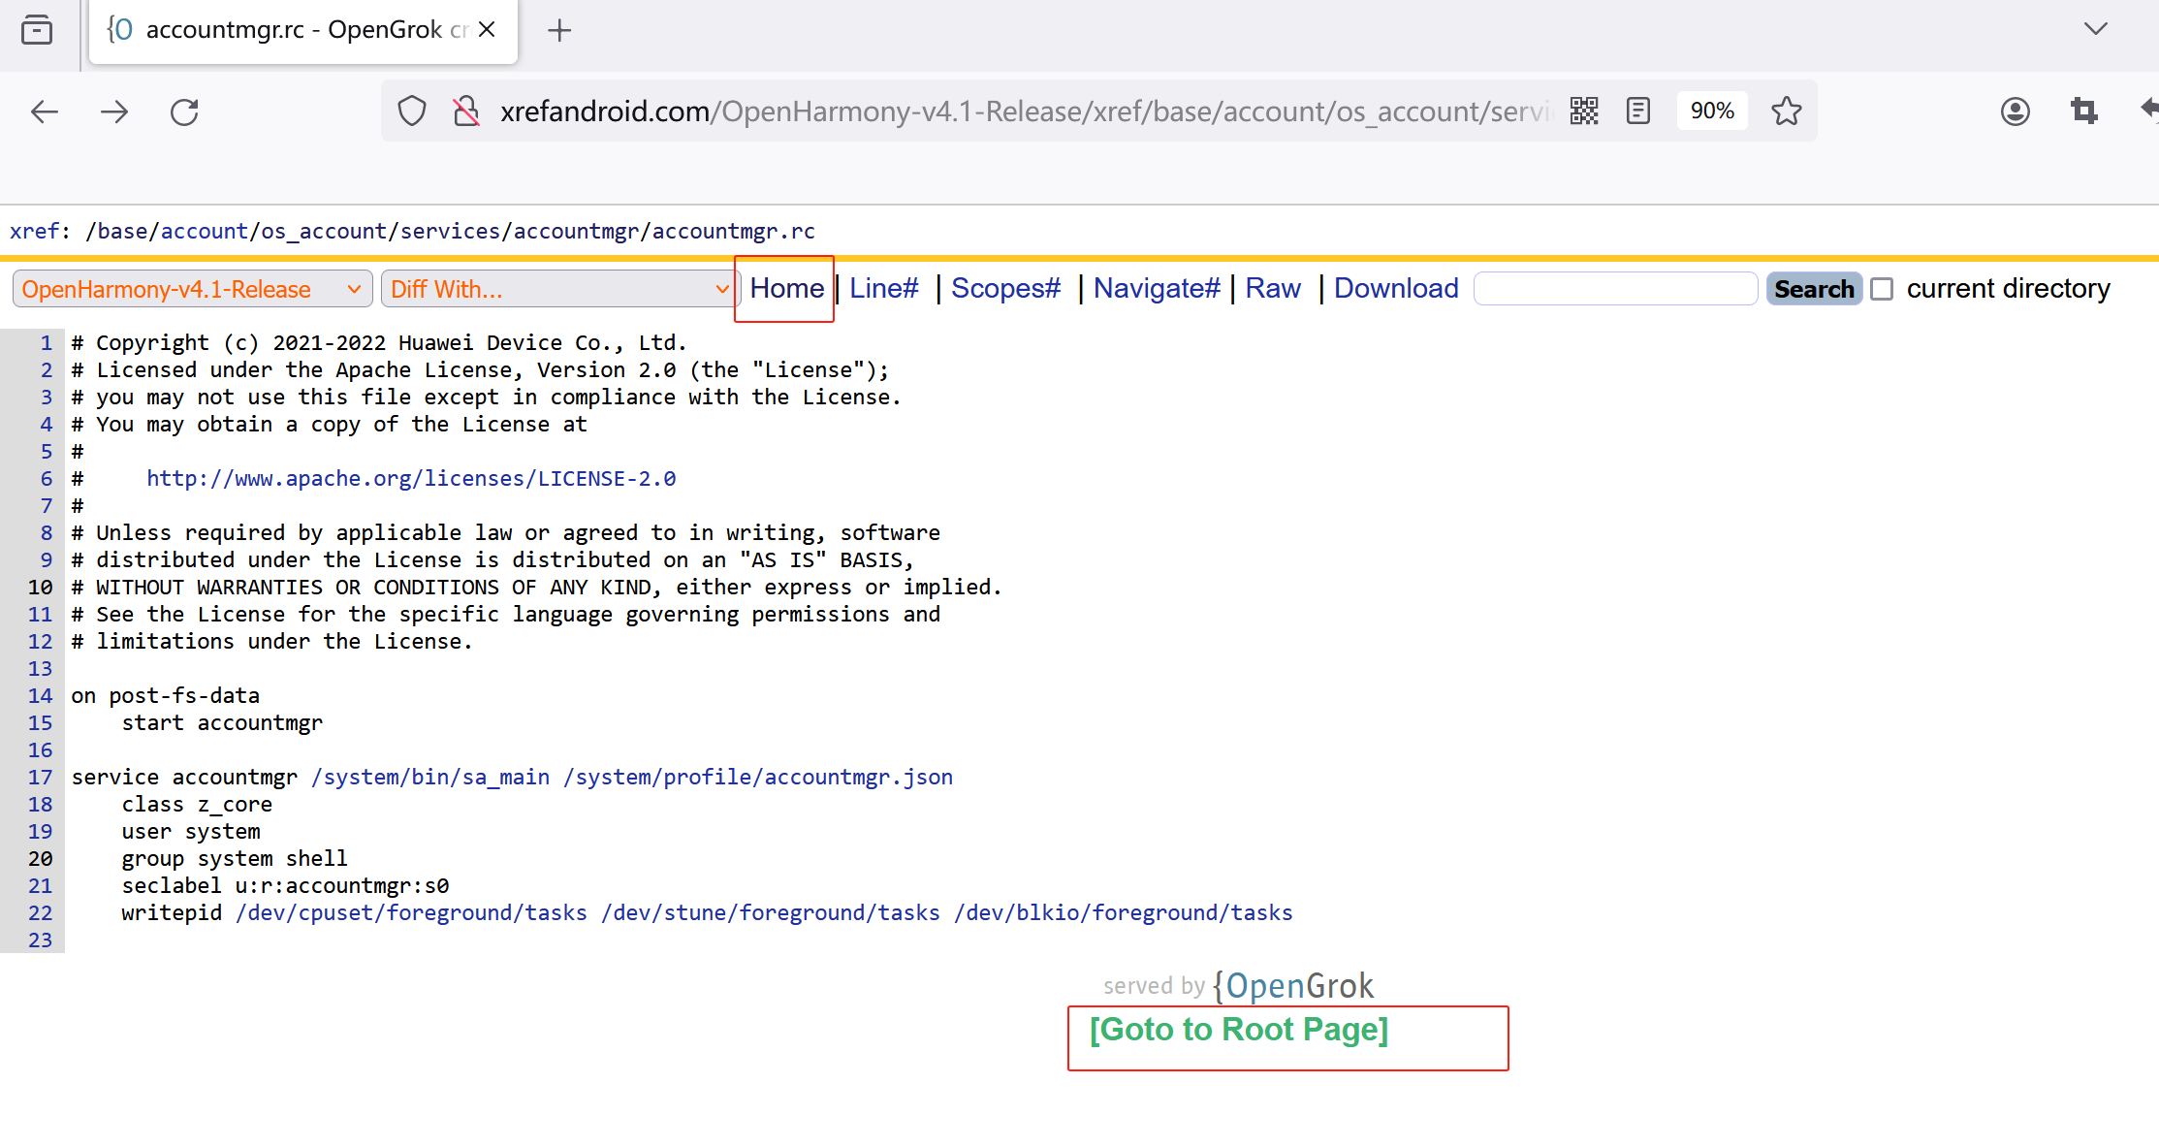
Task: Jump to line number 1
Action: pos(46,342)
